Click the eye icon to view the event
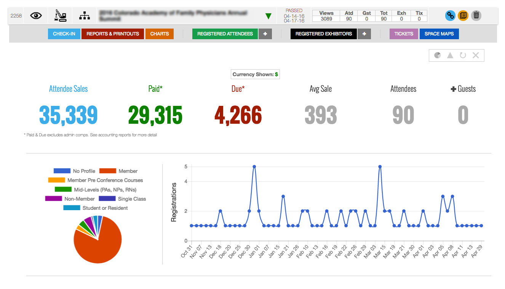The height and width of the screenshot is (289, 505). click(36, 16)
